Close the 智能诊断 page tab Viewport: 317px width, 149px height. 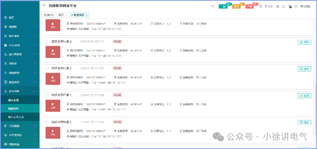(86, 15)
